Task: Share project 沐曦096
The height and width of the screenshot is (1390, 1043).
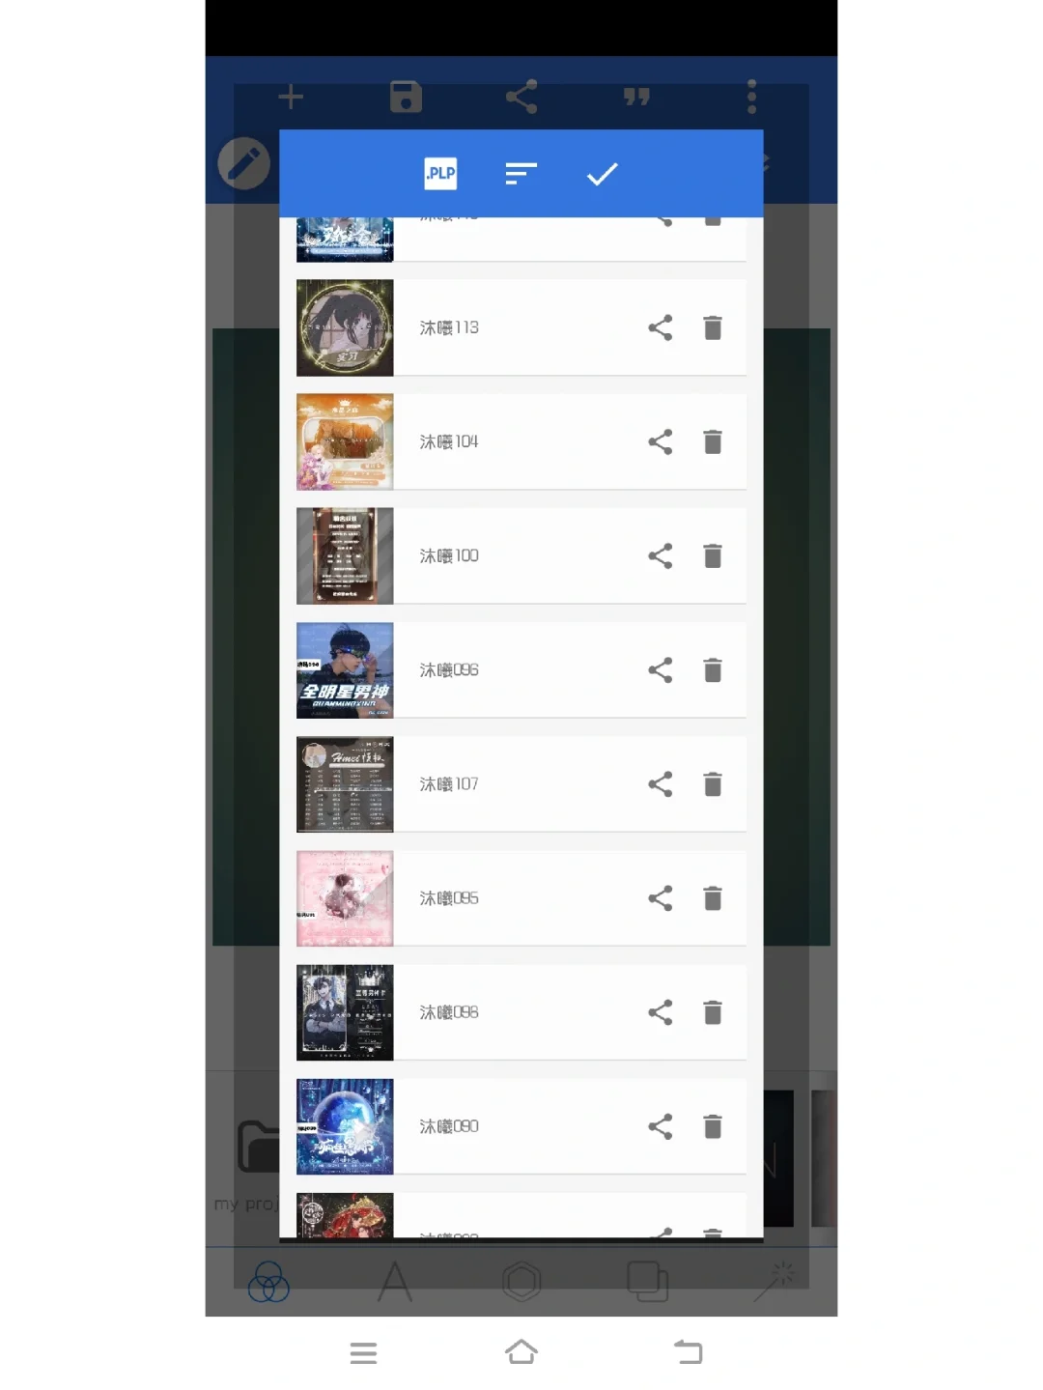Action: click(661, 669)
